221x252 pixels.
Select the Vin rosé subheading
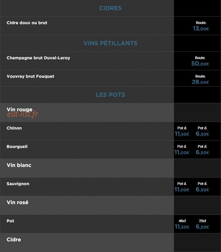pos(17,202)
